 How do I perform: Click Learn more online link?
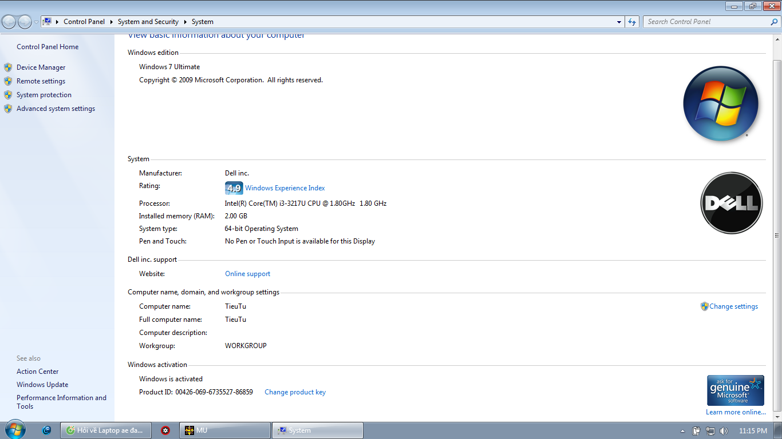point(736,412)
